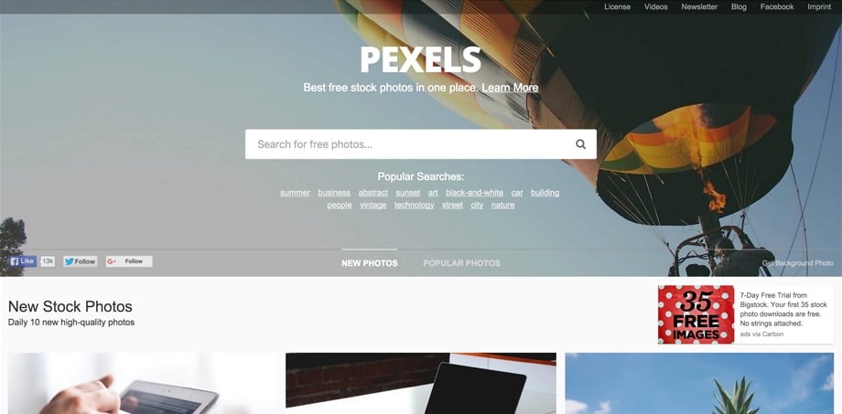Click the PEXELS logo
Viewport: 842px width, 414px height.
click(x=420, y=59)
